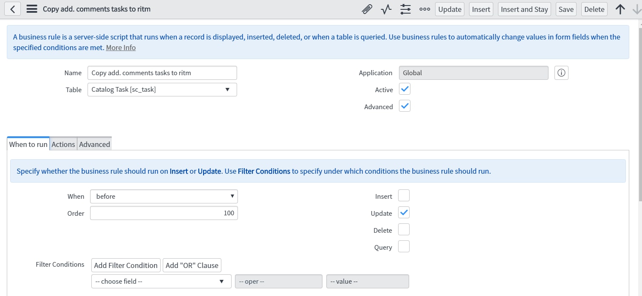
Task: Attach a file using the paperclip icon
Action: [x=366, y=9]
